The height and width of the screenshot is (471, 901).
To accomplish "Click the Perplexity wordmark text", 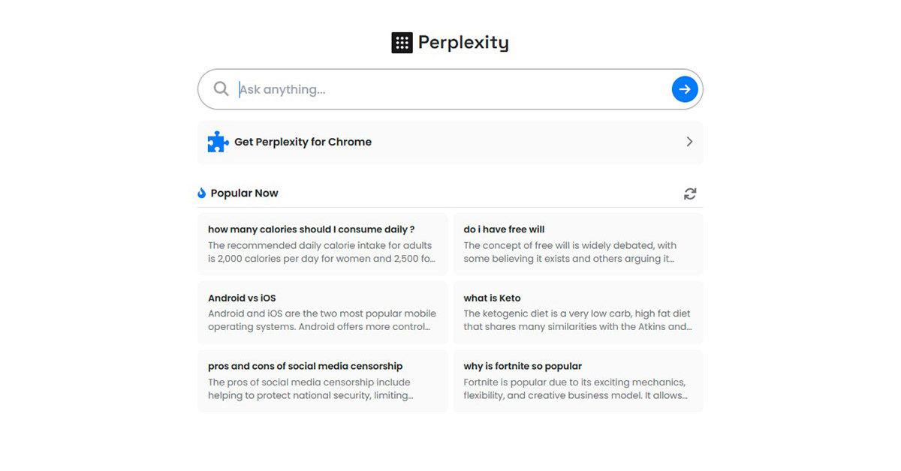I will click(x=463, y=43).
